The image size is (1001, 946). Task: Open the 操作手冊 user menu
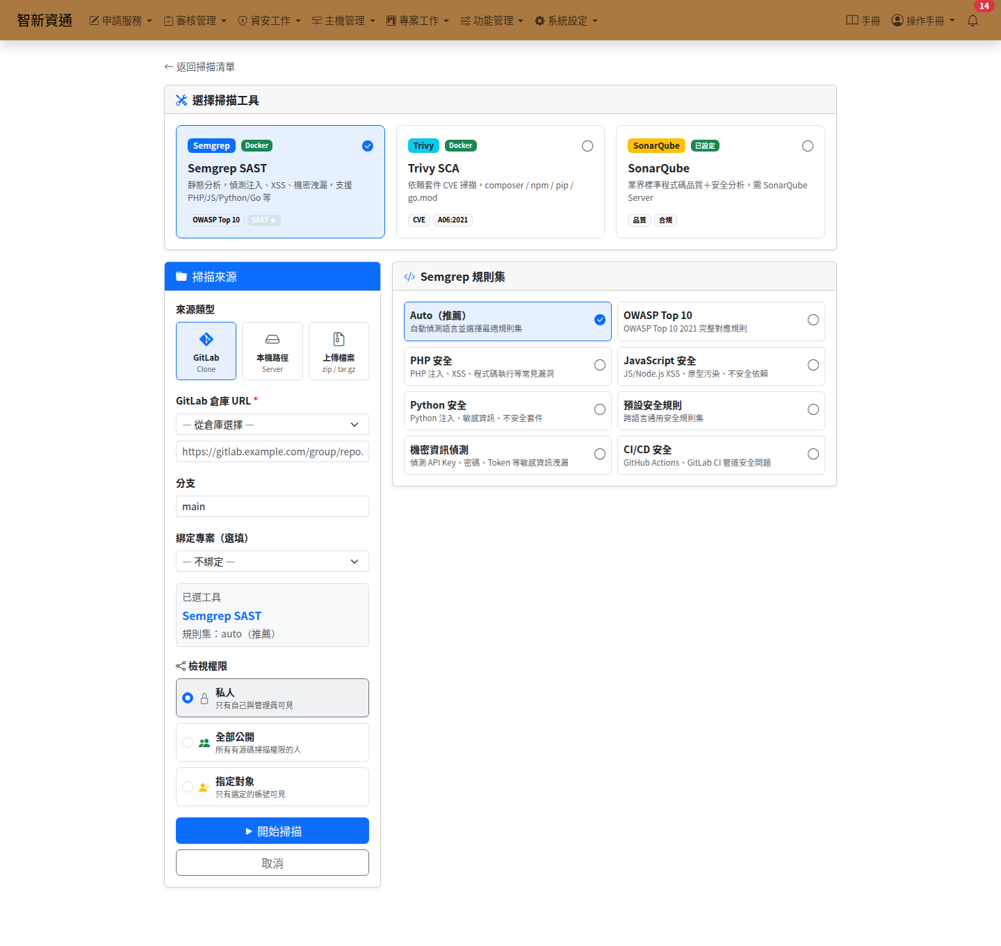924,21
